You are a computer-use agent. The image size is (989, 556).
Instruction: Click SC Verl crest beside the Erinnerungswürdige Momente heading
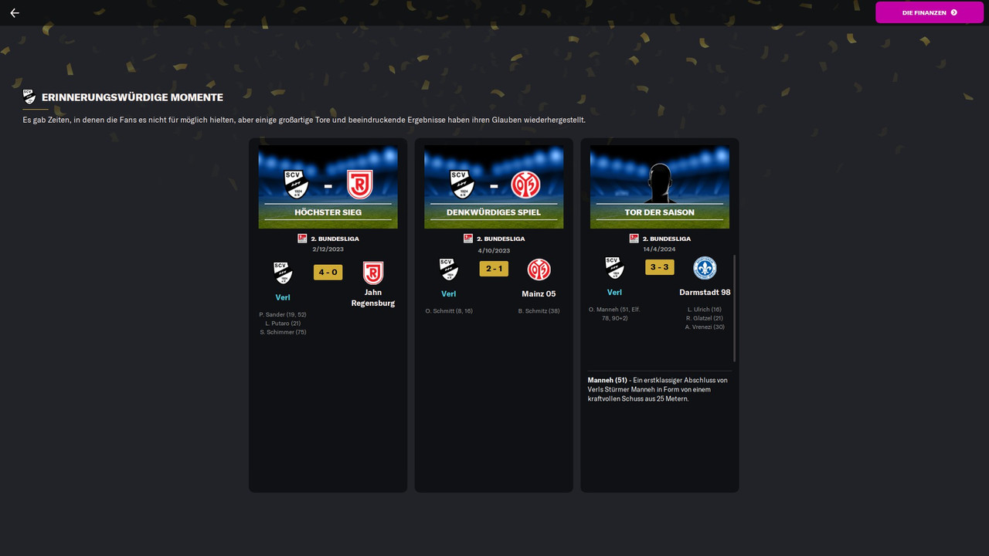[29, 97]
